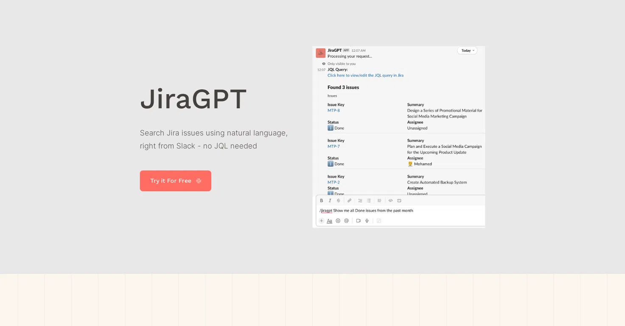This screenshot has height=326, width=625.
Task: Click the Mohamed assignee avatar
Action: coord(410,164)
